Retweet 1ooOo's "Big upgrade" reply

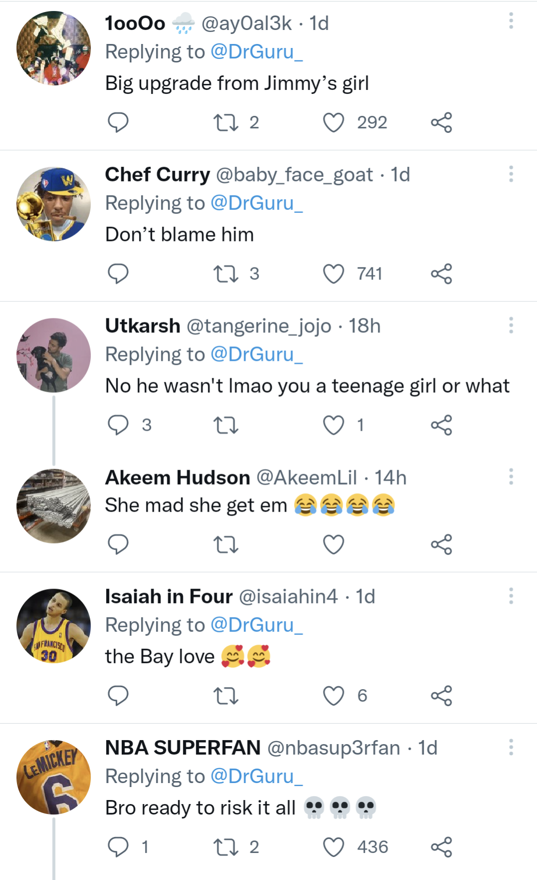pyautogui.click(x=228, y=121)
